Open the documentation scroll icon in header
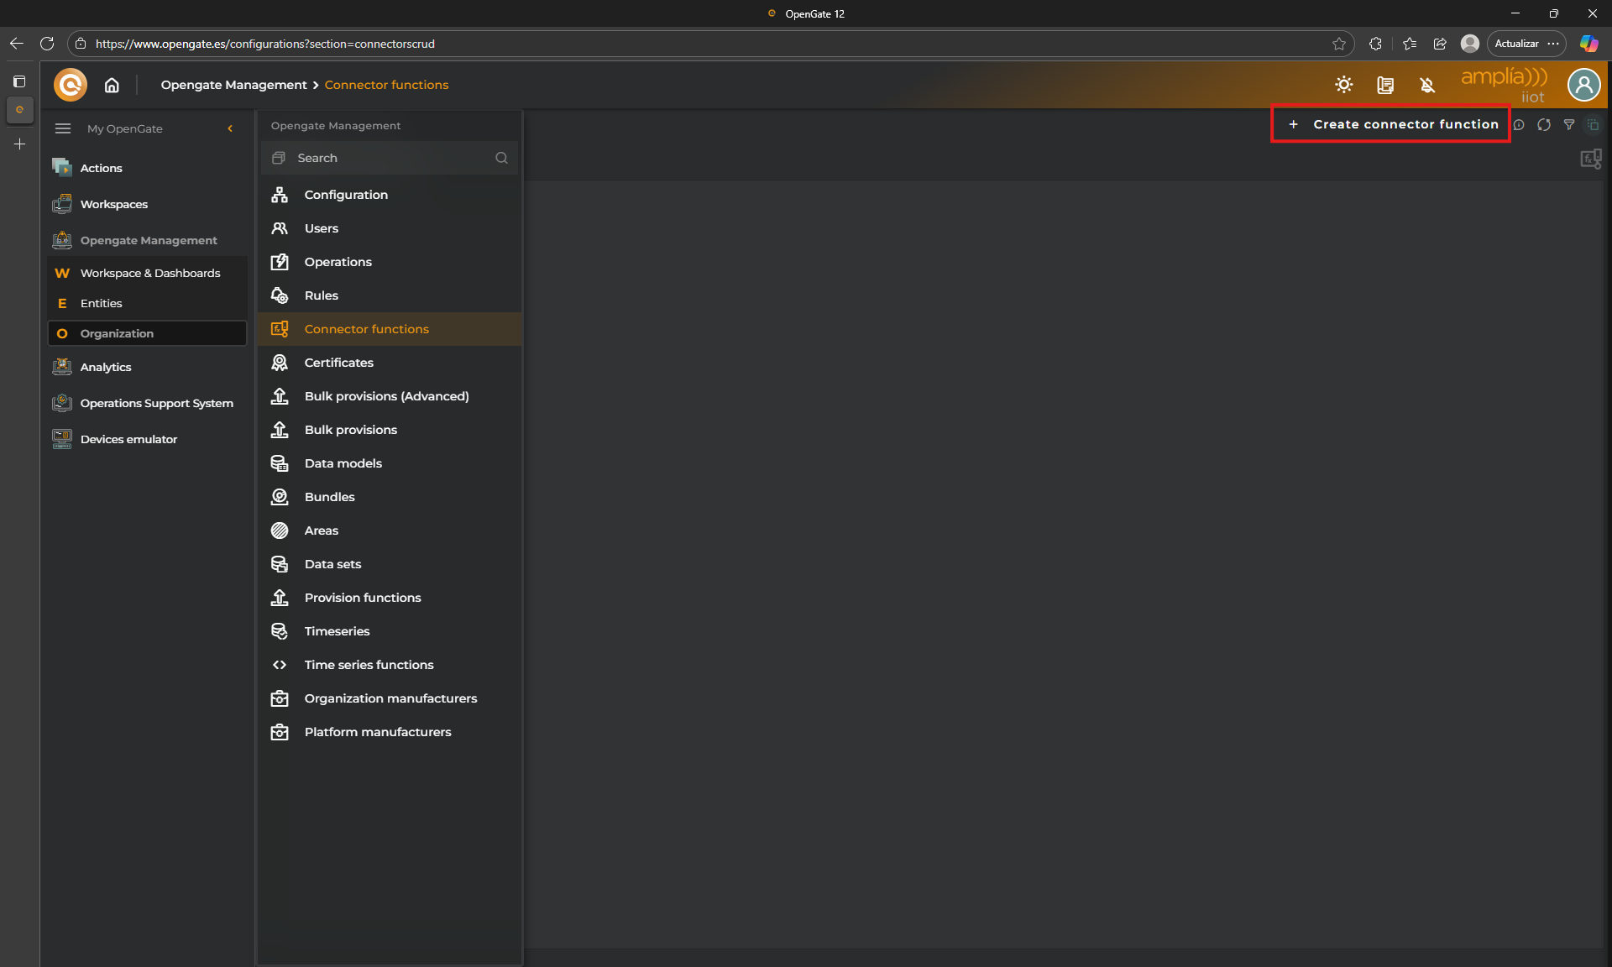Viewport: 1612px width, 967px height. [x=1385, y=85]
